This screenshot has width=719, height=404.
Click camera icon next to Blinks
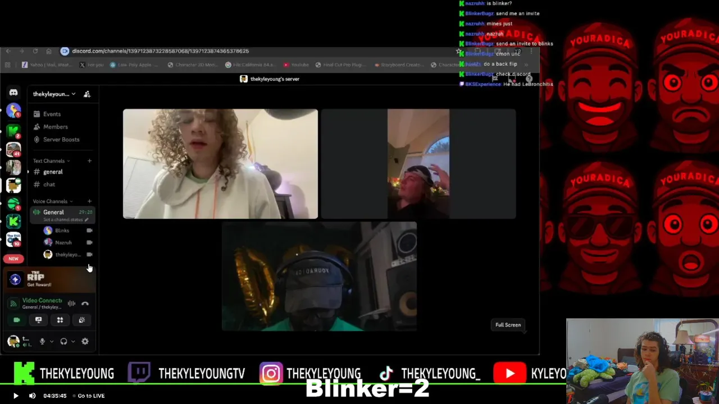(x=89, y=231)
